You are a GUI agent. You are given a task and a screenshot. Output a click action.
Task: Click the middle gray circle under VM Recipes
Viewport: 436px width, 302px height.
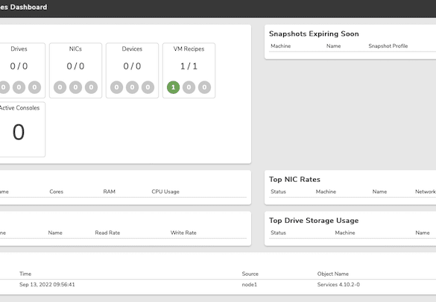189,87
